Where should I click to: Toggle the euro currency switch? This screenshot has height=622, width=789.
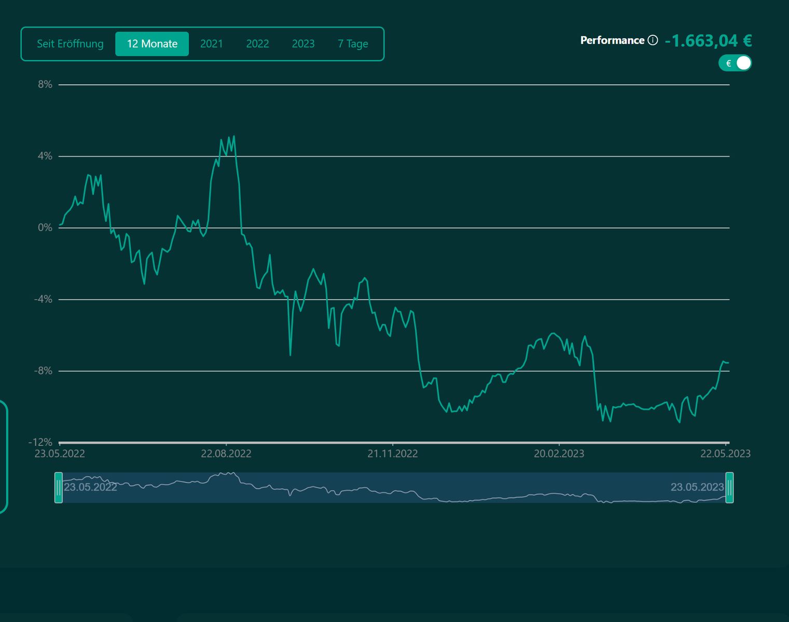[735, 63]
